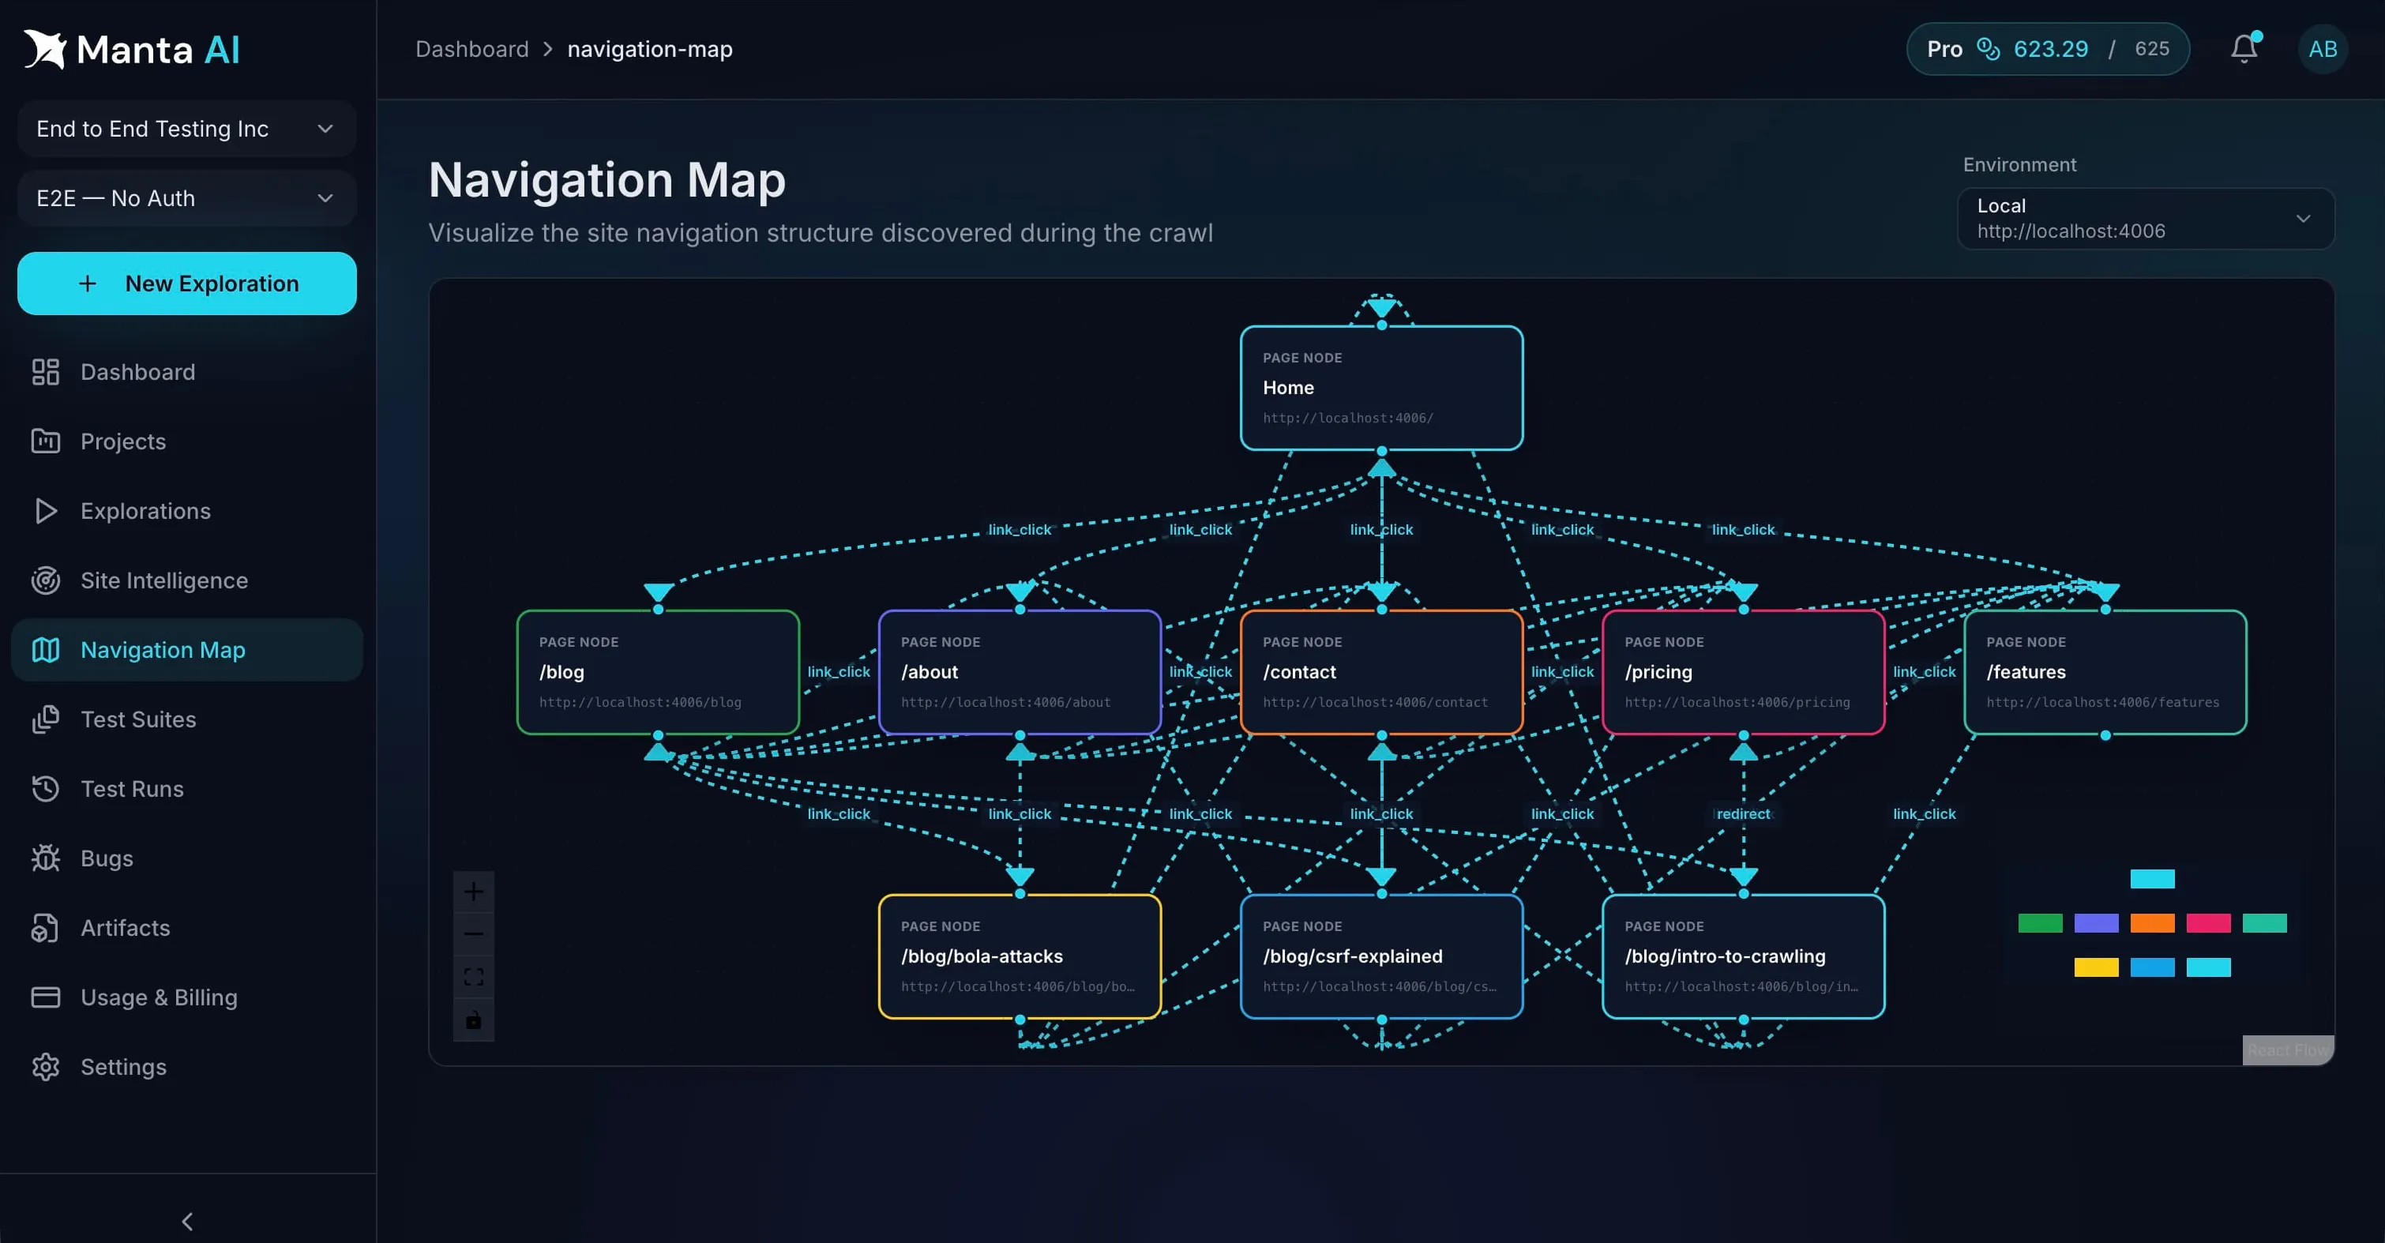Select the /about page node
2385x1243 pixels.
[x=1020, y=672]
